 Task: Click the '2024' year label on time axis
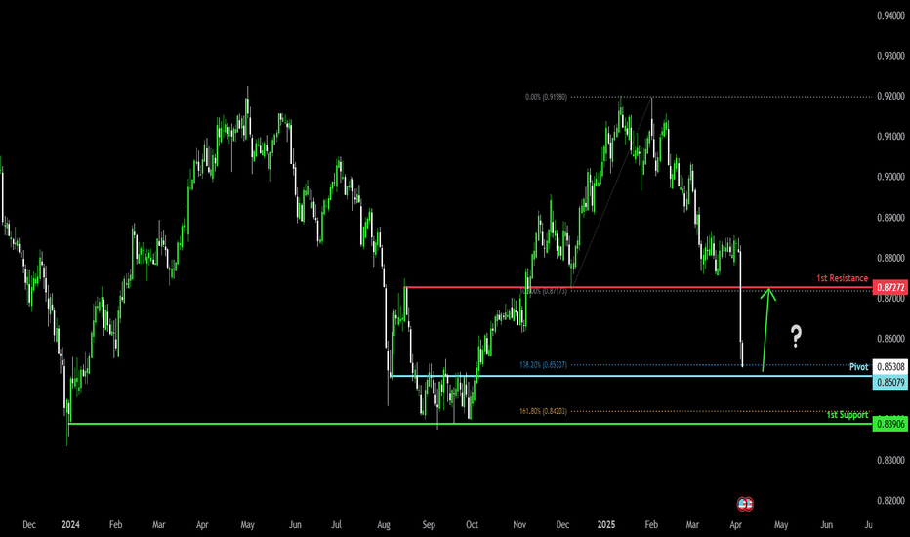(x=70, y=525)
